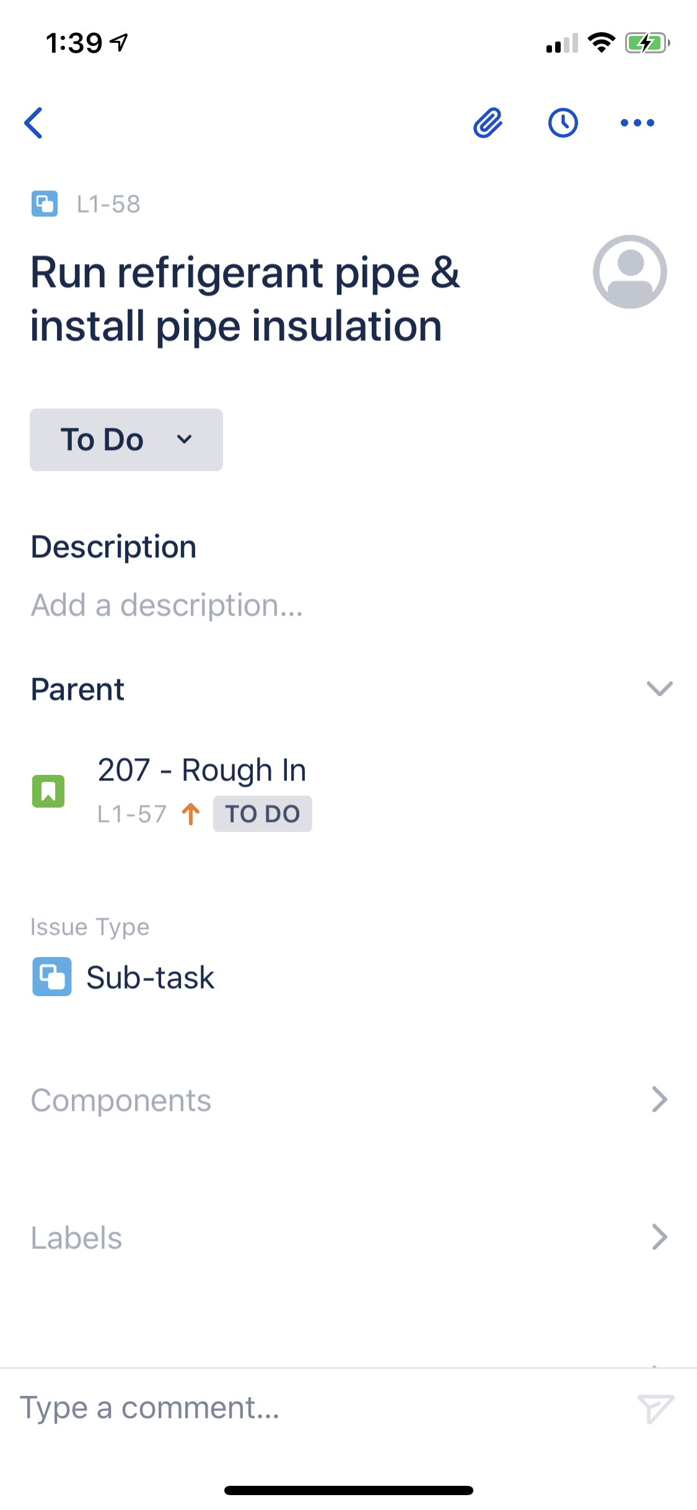Open the To Do status dropdown
The width and height of the screenshot is (697, 1510).
[126, 439]
